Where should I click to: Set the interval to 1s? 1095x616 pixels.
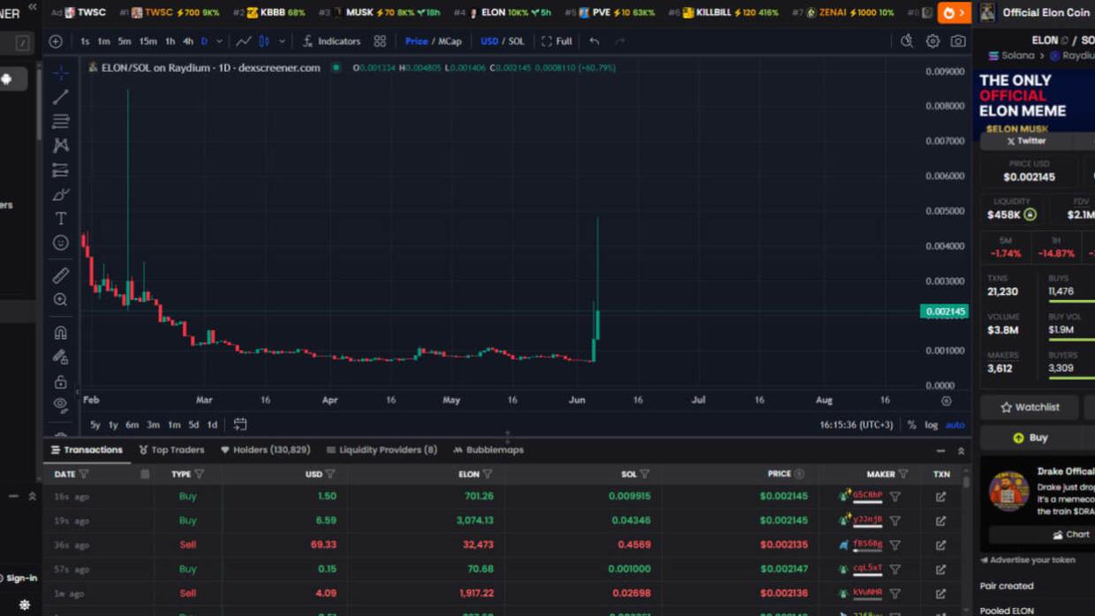pyautogui.click(x=85, y=41)
